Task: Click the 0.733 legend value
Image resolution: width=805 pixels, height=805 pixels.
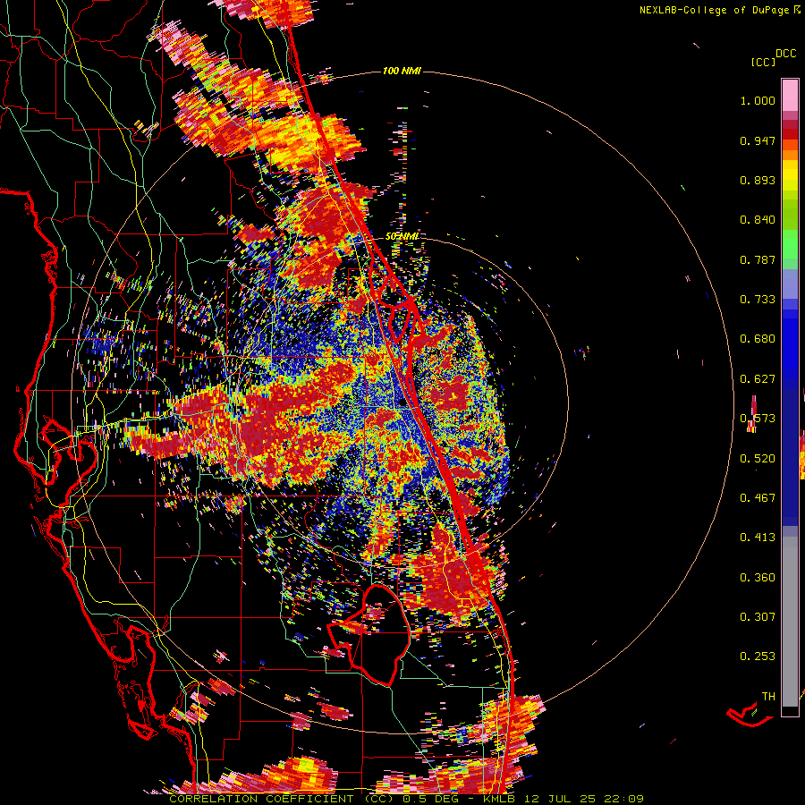Action: point(758,300)
